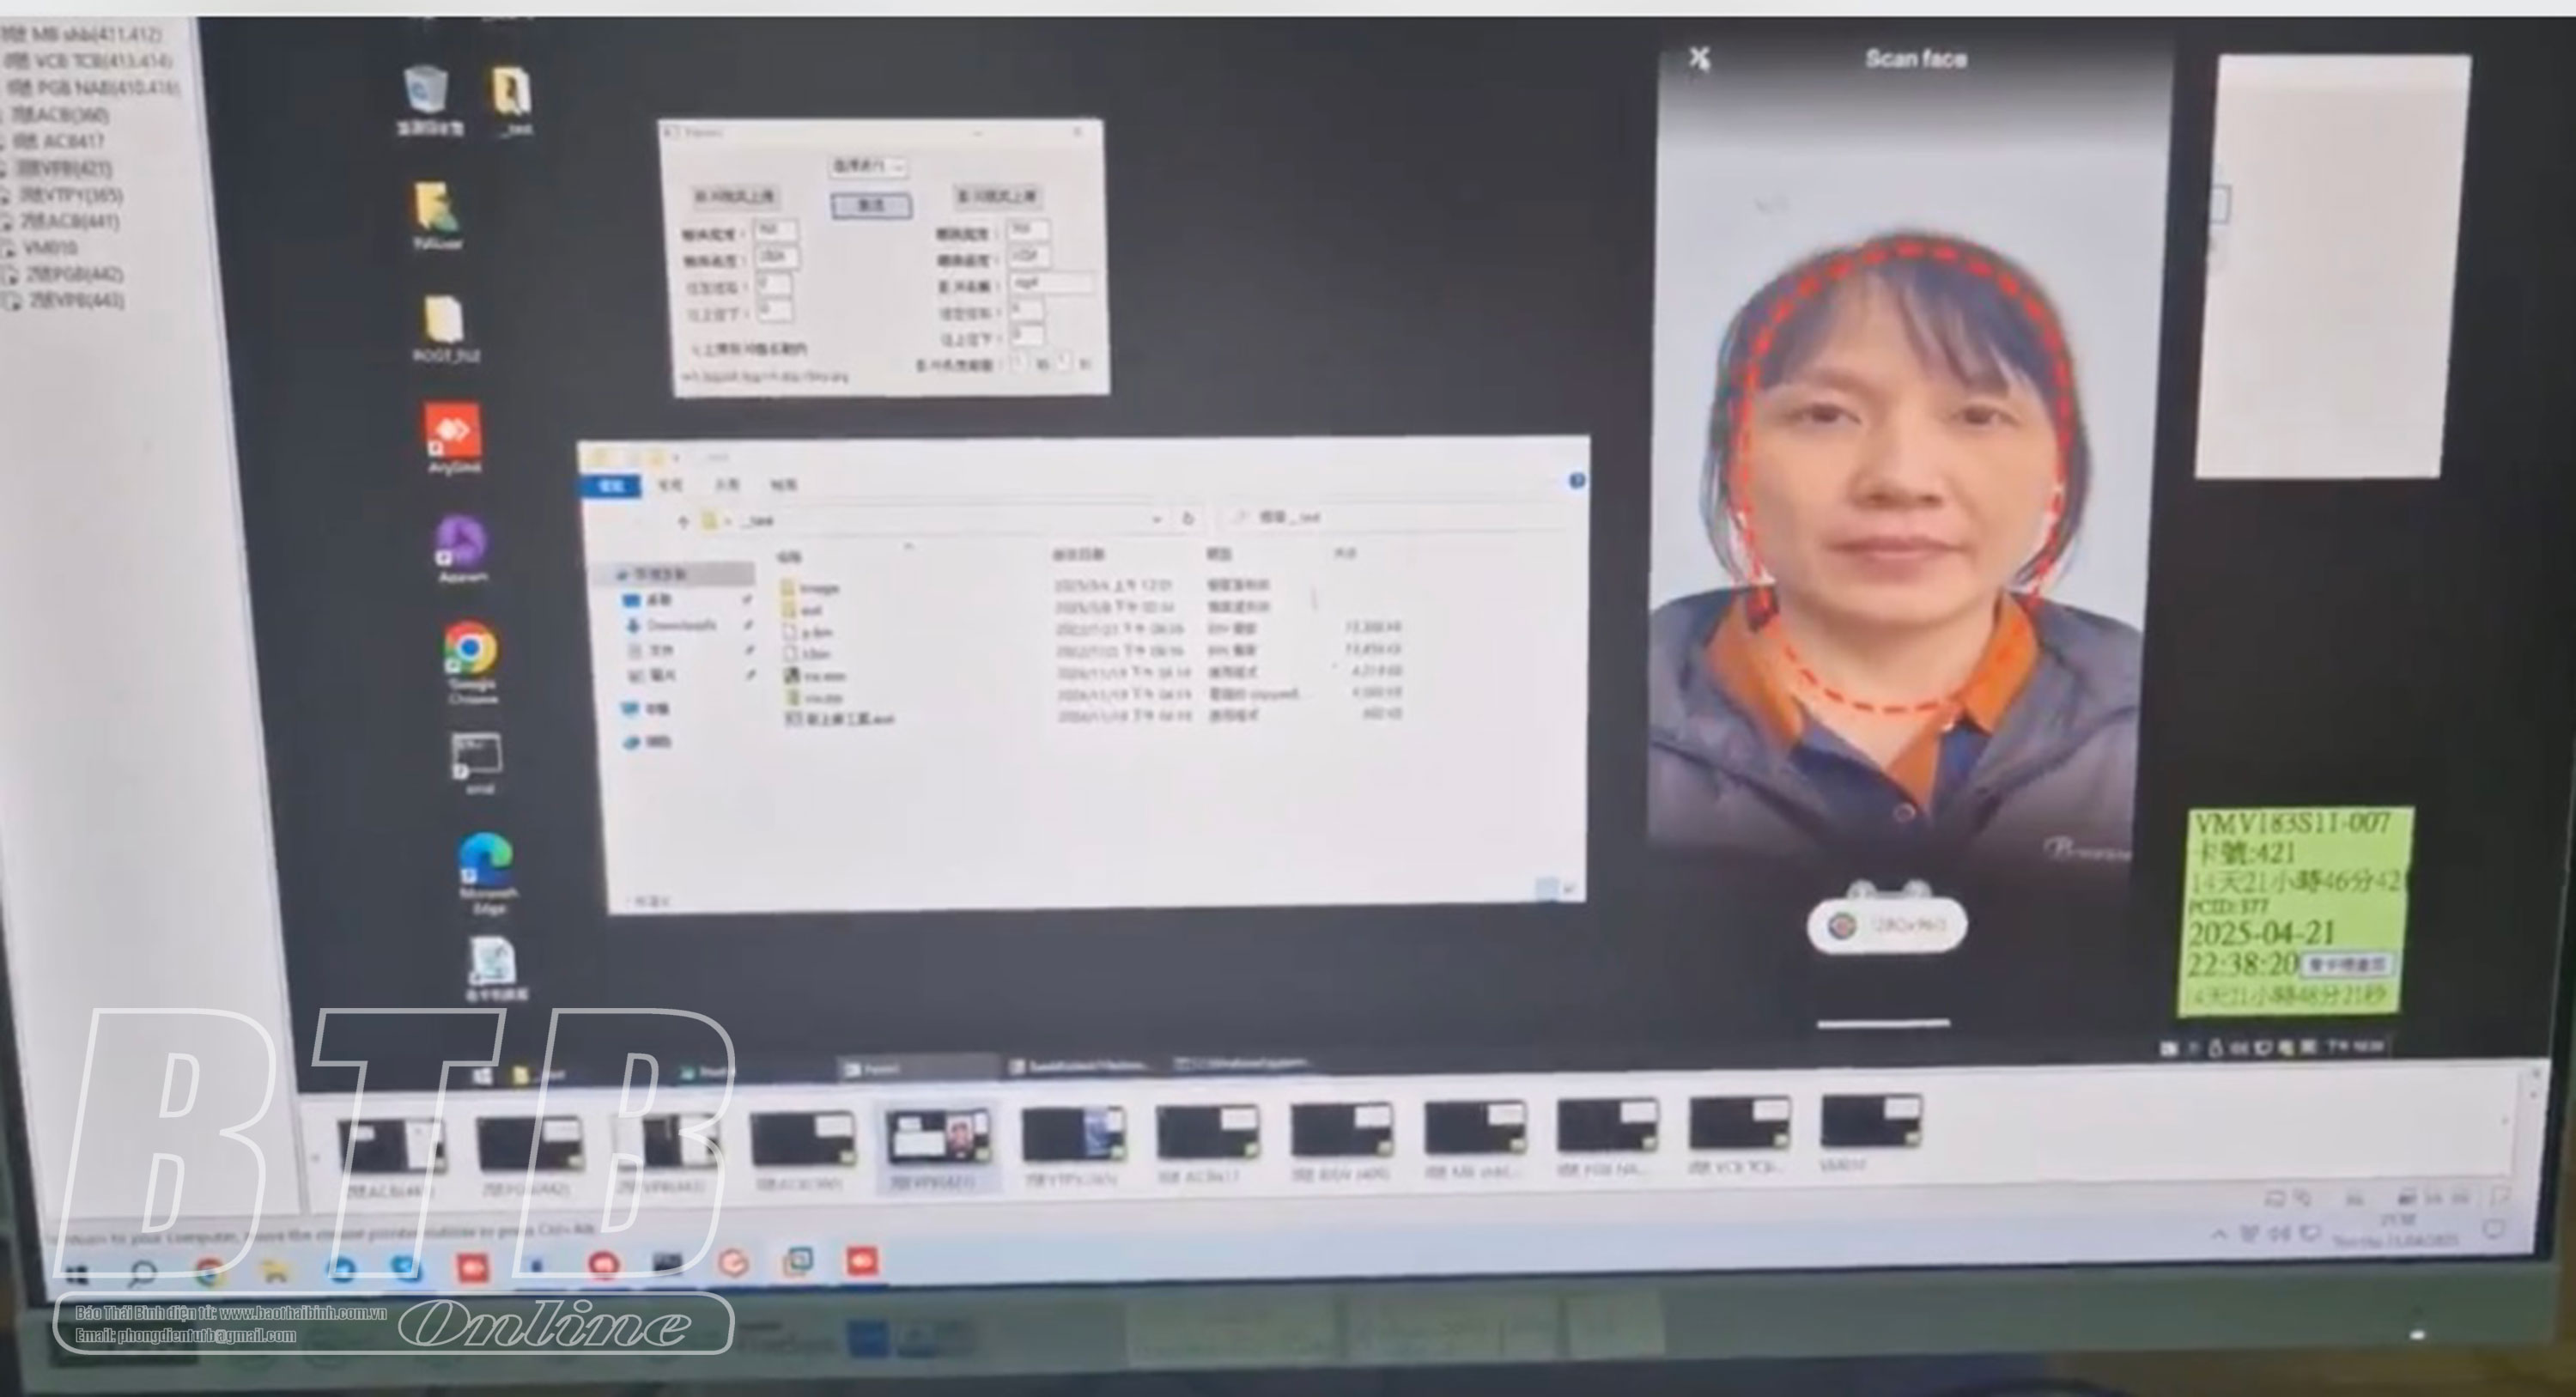Click refresh button beside the address bar

[1188, 518]
